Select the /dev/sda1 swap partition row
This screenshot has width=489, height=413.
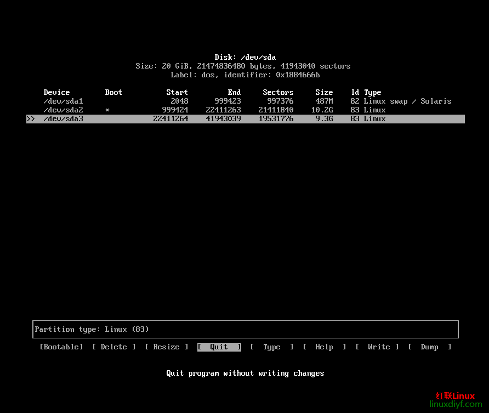click(x=247, y=101)
